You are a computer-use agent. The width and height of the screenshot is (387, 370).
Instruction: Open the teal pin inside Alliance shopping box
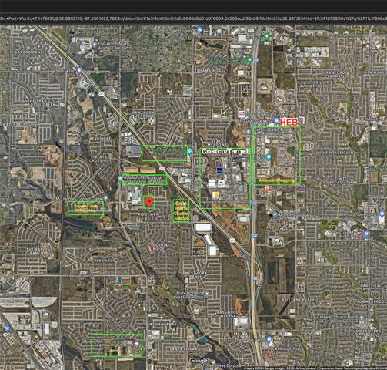click(x=269, y=156)
